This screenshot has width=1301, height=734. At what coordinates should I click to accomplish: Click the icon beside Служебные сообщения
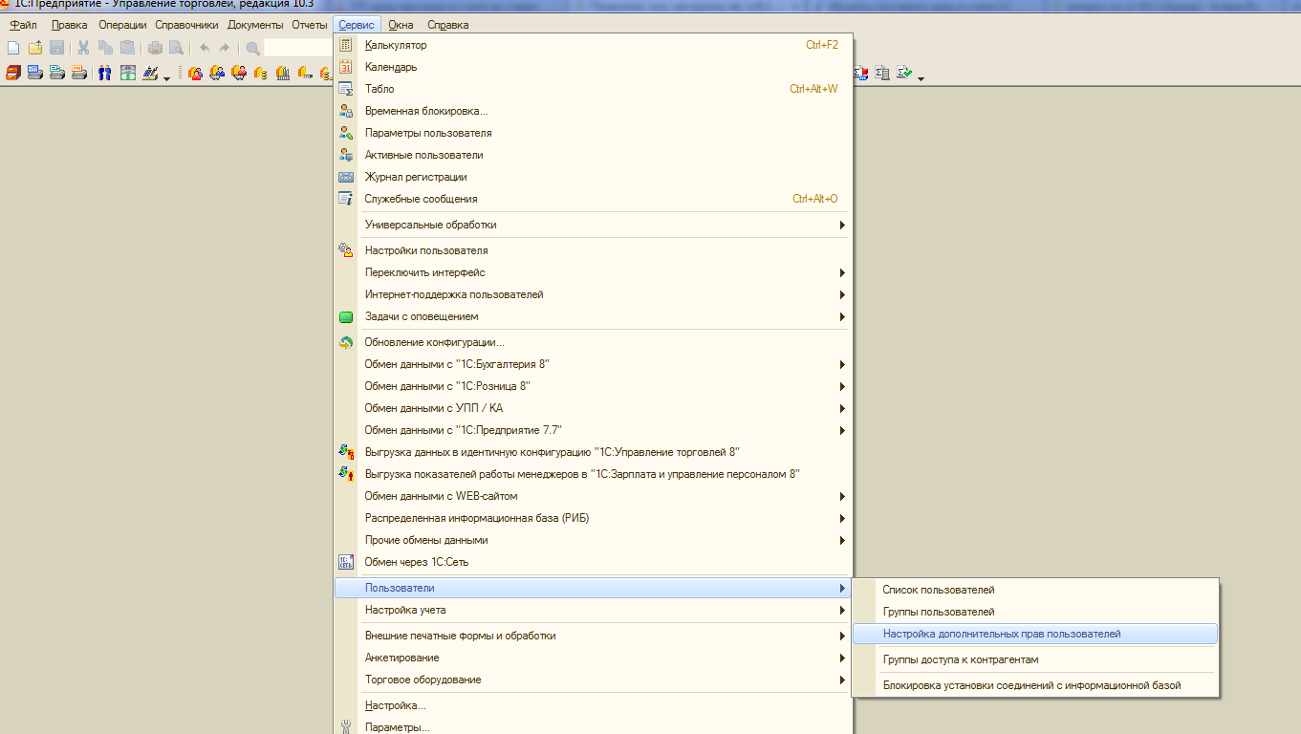coord(346,199)
